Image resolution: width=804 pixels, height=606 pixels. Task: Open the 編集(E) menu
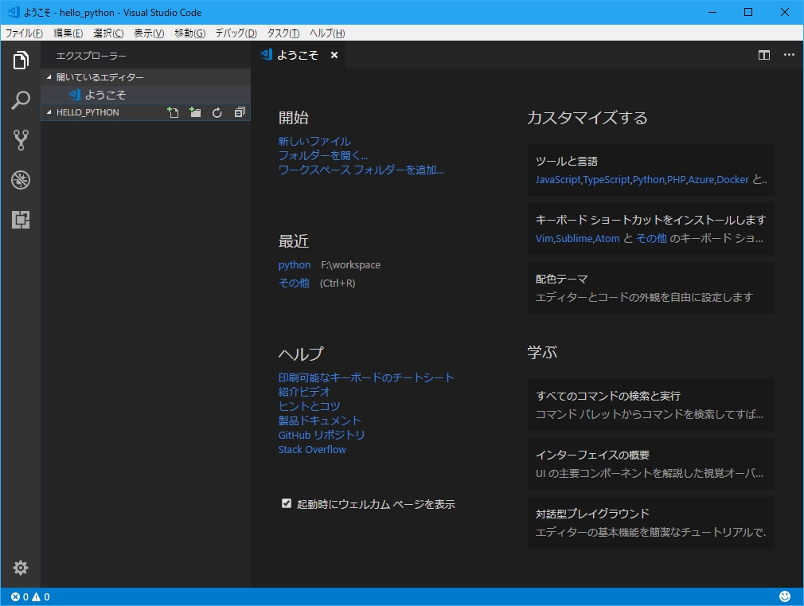[68, 33]
